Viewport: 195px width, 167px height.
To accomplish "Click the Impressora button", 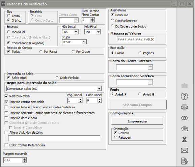I will 137,121.
